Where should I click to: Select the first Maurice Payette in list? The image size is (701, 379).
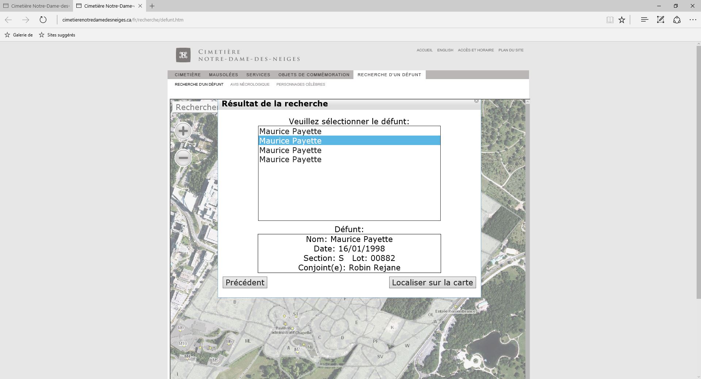coord(349,131)
